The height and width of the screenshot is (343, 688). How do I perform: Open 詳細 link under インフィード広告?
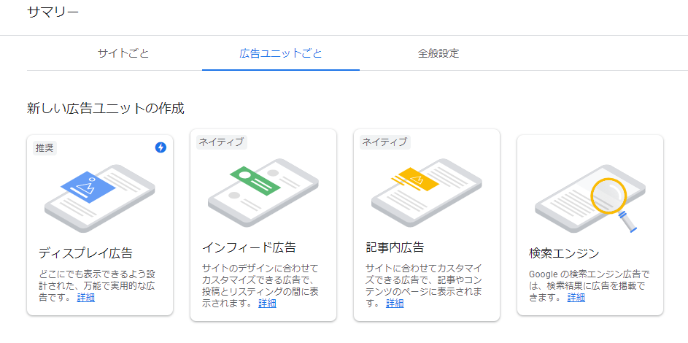tap(267, 303)
